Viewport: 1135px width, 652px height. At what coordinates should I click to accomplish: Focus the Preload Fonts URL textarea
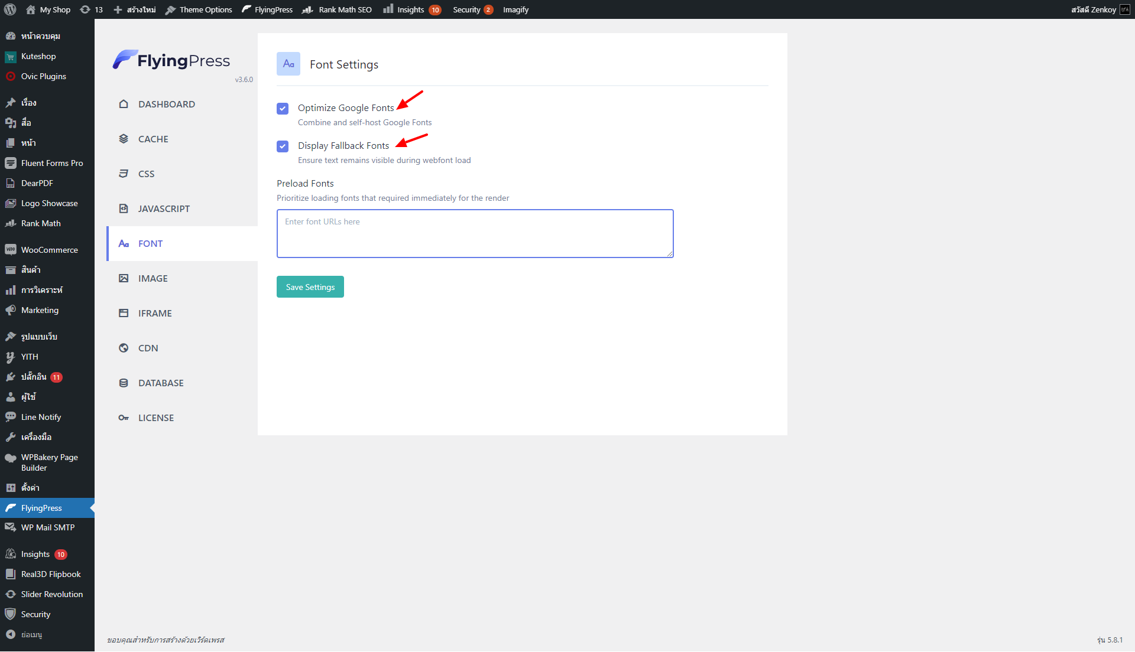click(x=475, y=233)
